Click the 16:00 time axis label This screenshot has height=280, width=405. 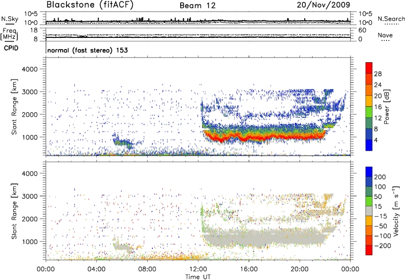pos(249,269)
